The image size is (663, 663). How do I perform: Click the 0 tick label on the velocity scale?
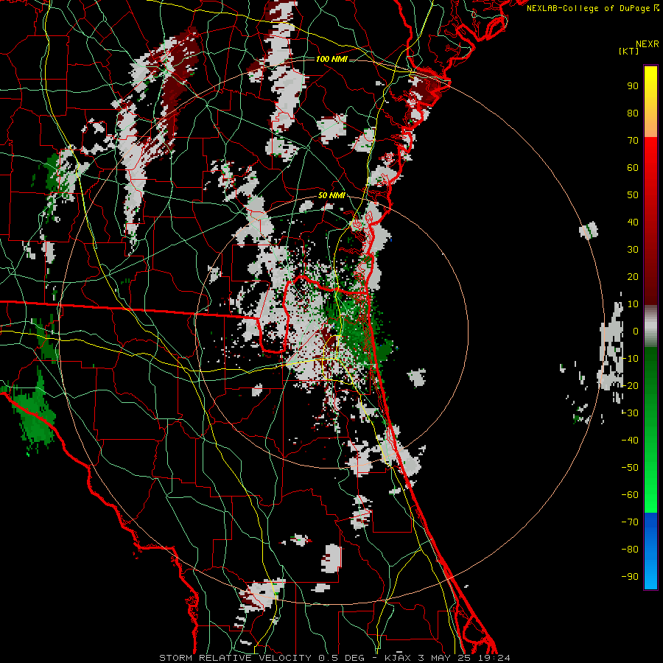(x=635, y=331)
